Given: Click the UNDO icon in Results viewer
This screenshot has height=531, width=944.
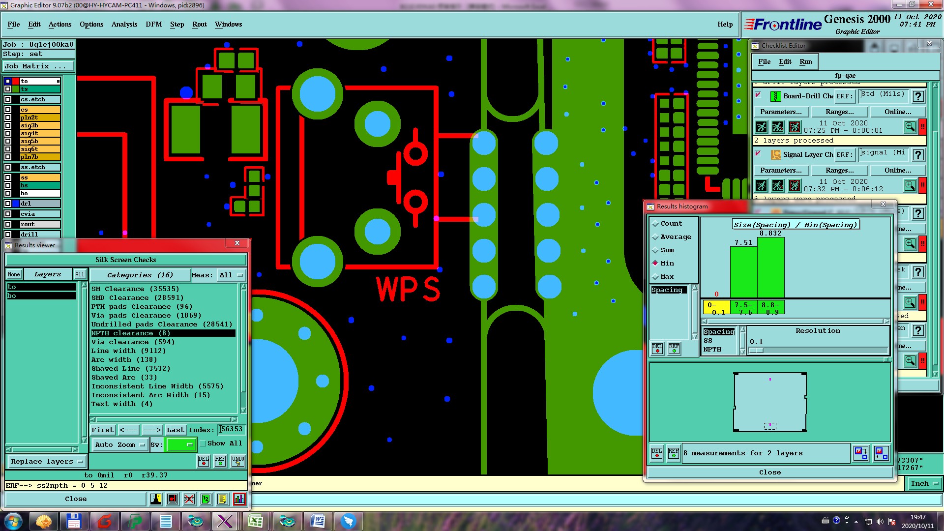Looking at the screenshot, I should pos(238,461).
